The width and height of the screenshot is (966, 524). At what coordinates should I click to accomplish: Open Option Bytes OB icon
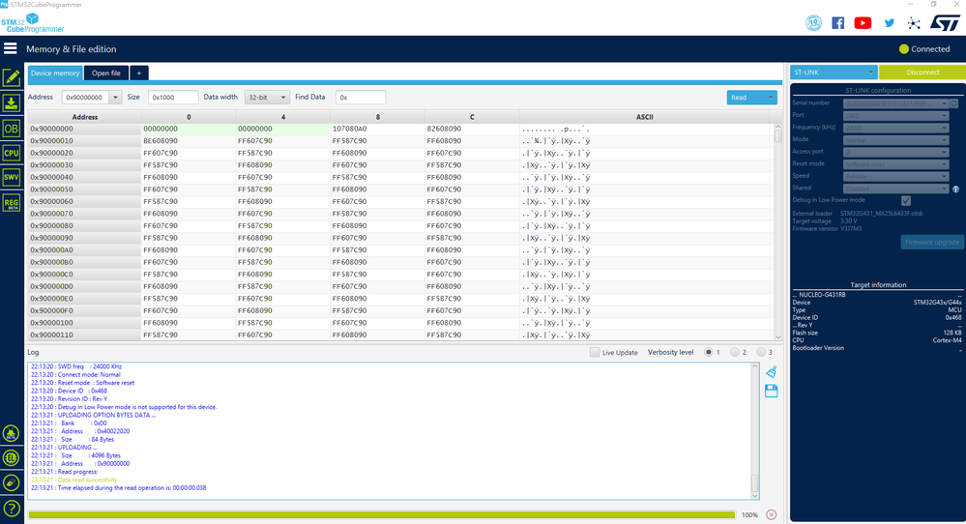tap(11, 129)
